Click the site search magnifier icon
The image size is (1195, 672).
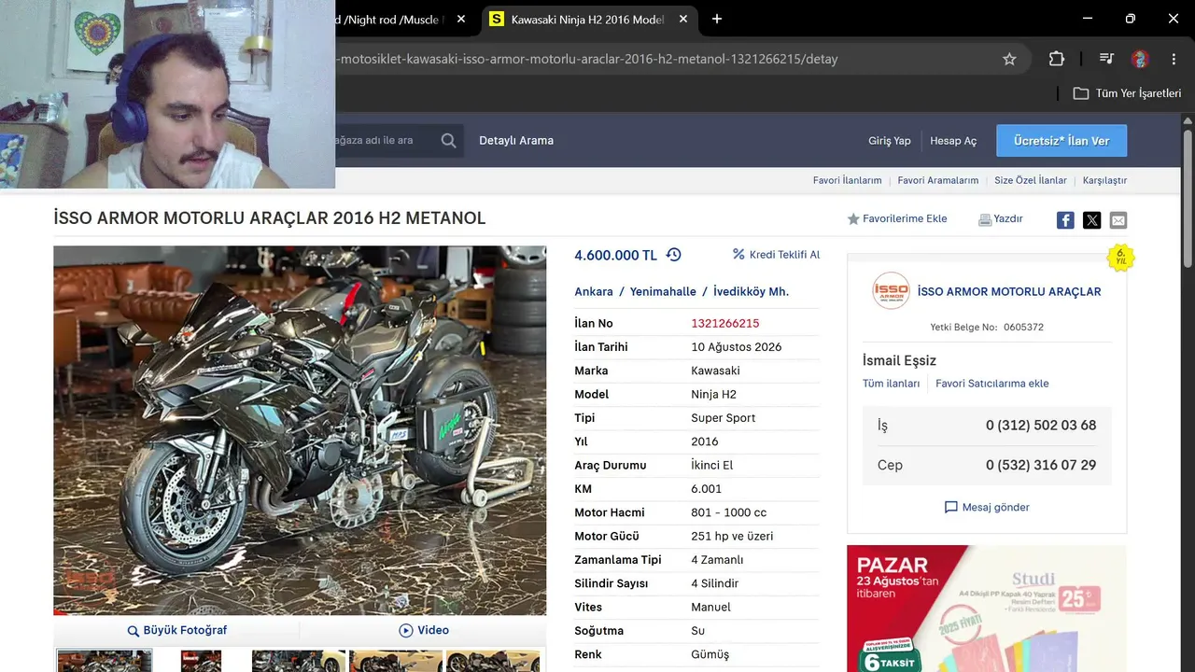(449, 141)
